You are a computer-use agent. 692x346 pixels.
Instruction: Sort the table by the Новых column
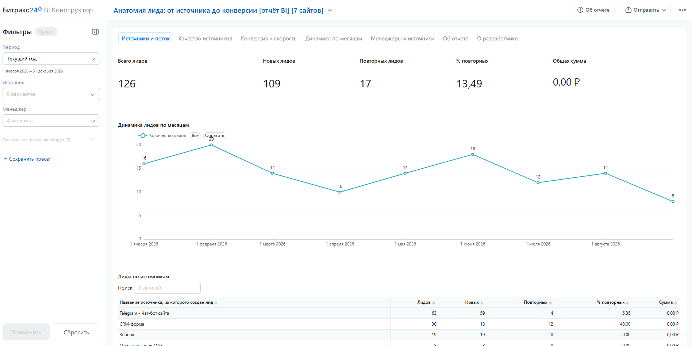474,302
